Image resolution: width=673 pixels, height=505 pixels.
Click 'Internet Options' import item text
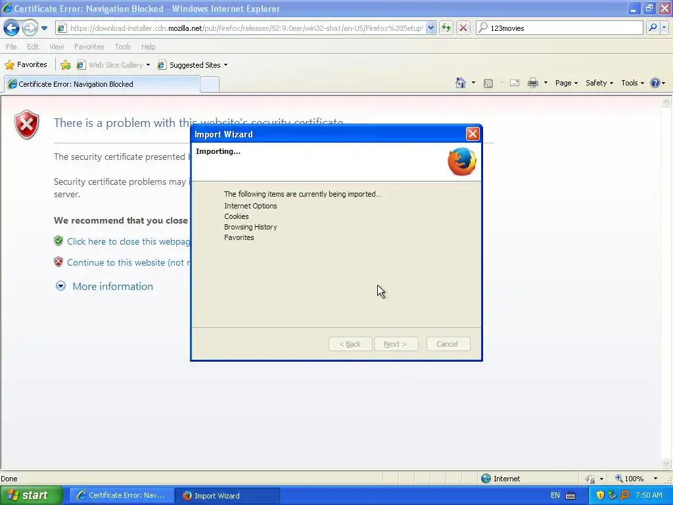pos(250,206)
